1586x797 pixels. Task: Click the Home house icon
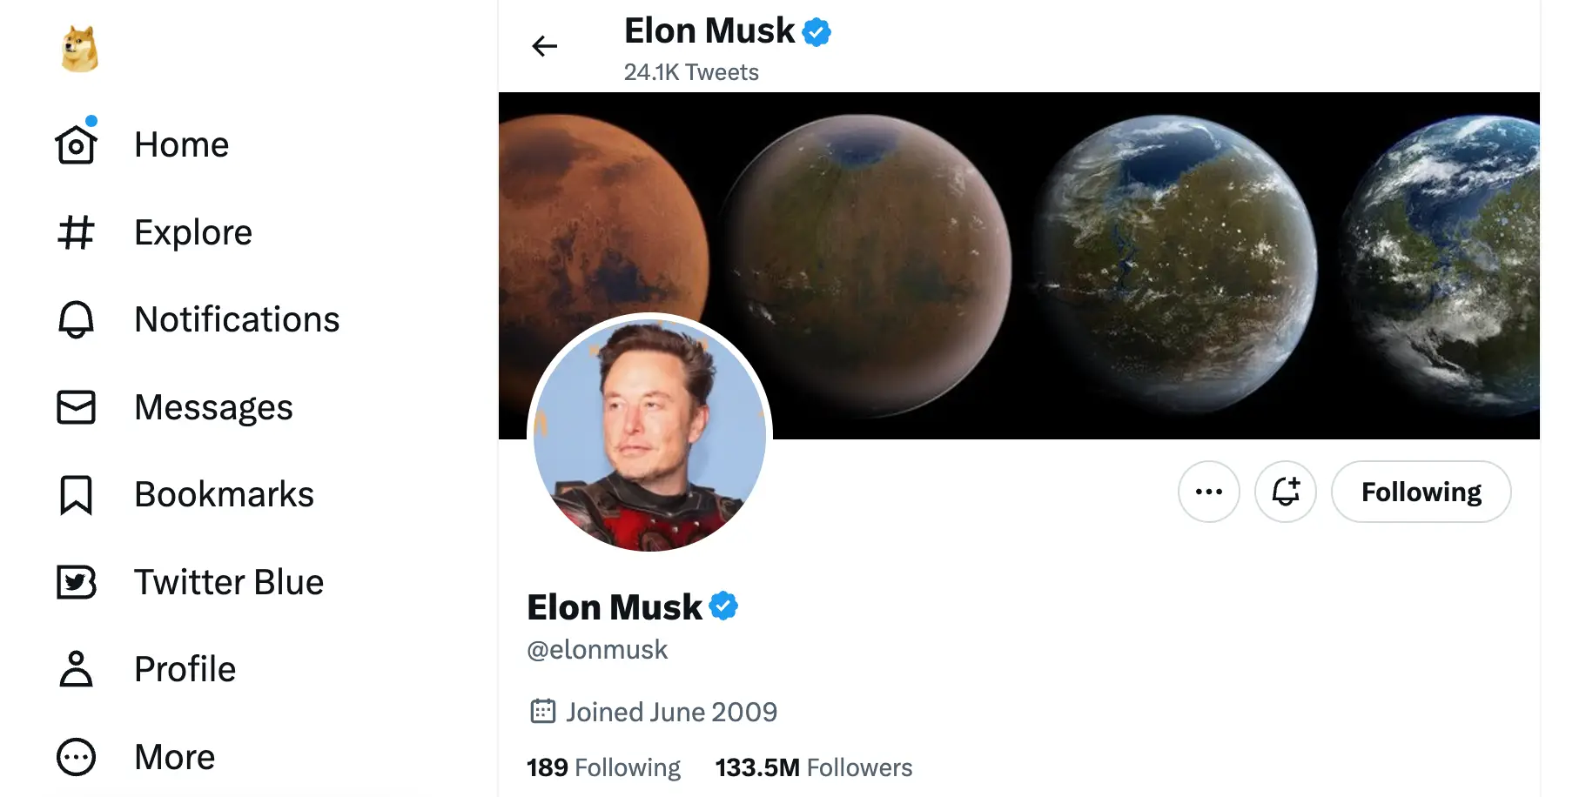(x=76, y=145)
